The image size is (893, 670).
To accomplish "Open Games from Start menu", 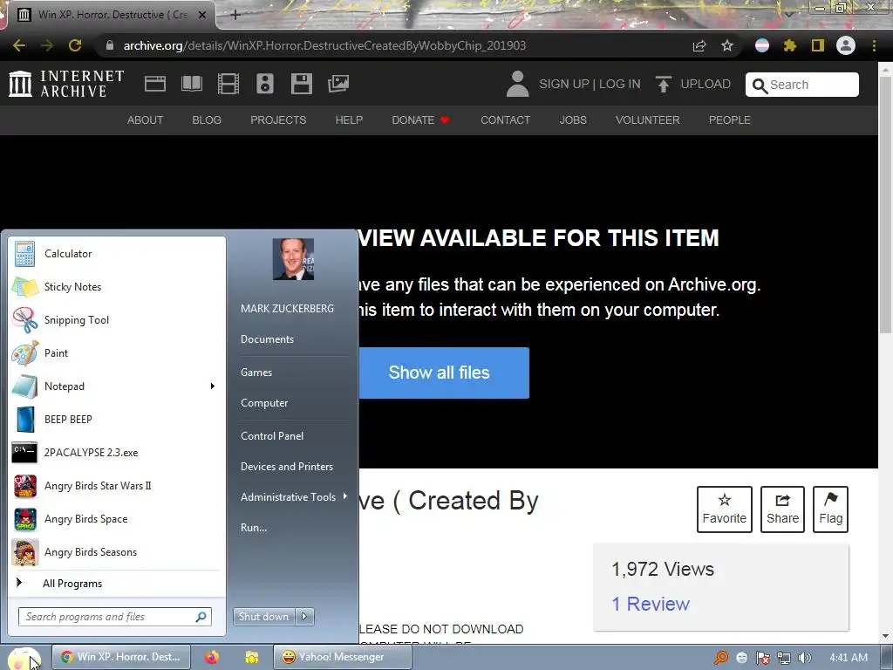I will (x=256, y=372).
